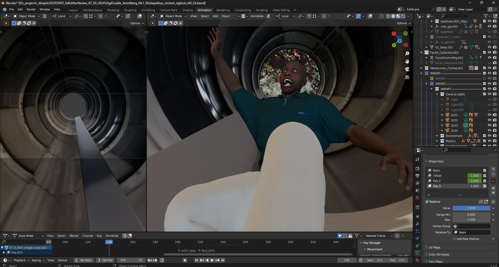Click the pan hand icon in viewport
Image resolution: width=499 pixels, height=267 pixels.
407,61
